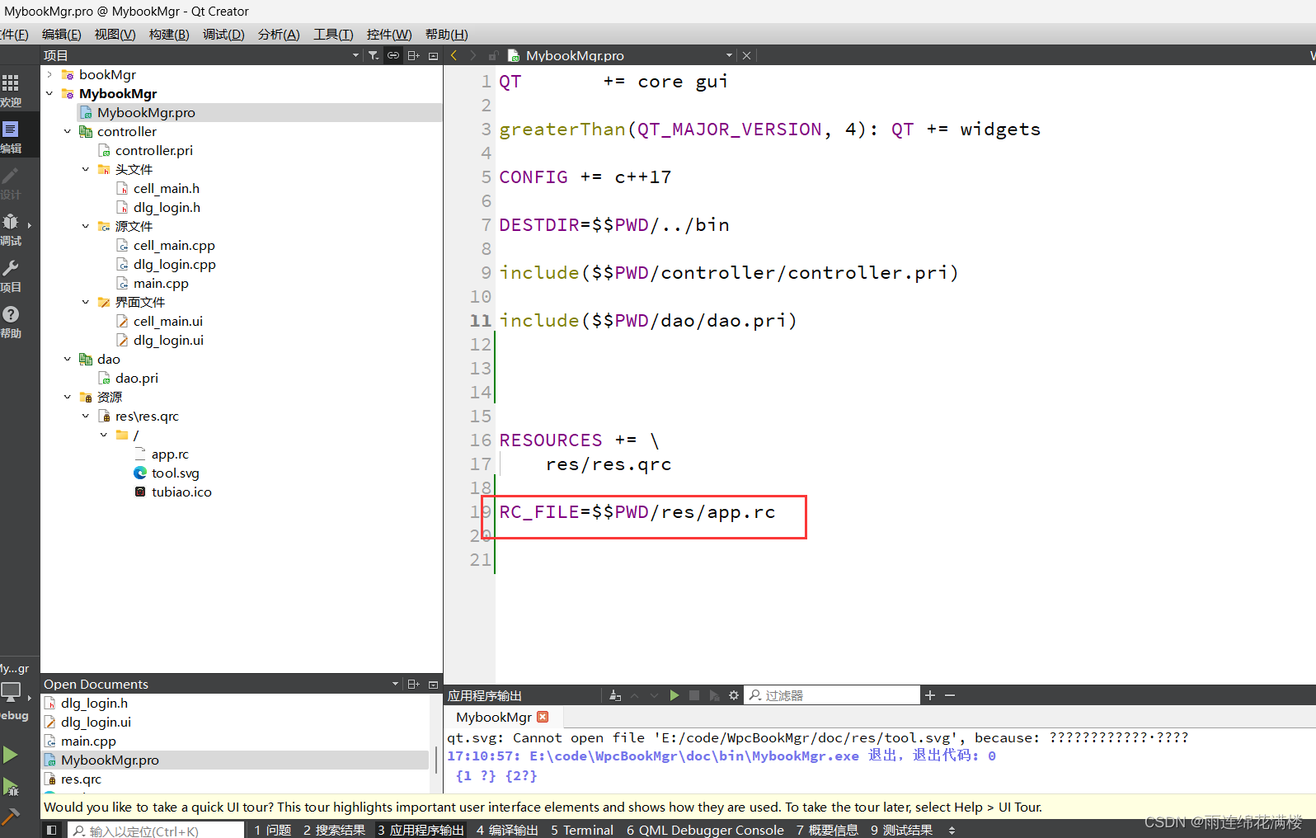Collapse the 头文件 headers group
1316x838 pixels.
click(86, 169)
